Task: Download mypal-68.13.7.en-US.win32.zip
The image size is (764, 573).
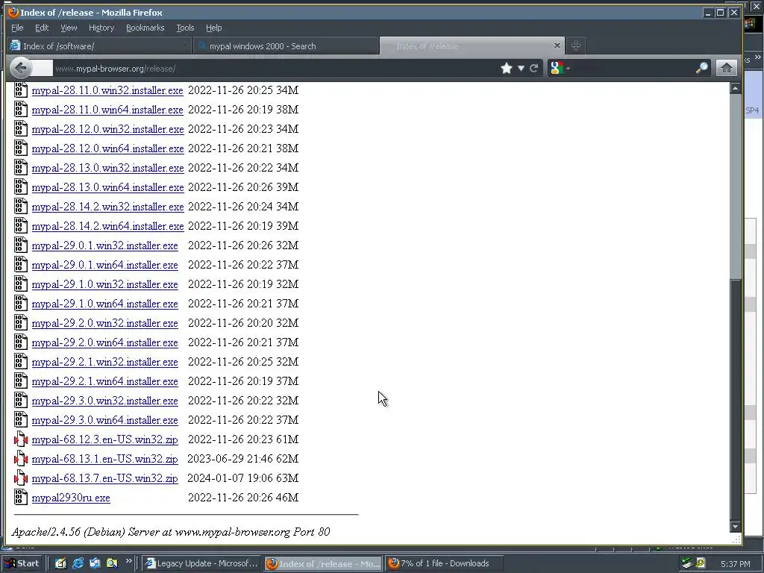Action: 104,478
